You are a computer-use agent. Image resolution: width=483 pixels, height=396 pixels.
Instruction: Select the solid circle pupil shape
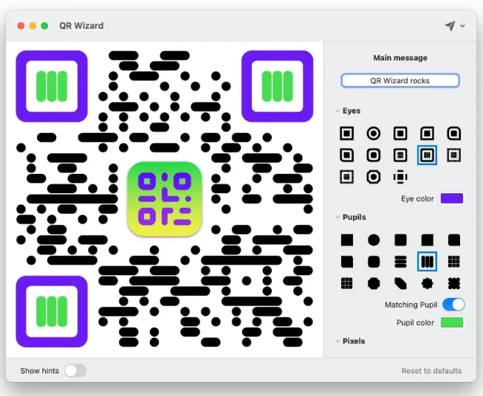click(x=374, y=240)
